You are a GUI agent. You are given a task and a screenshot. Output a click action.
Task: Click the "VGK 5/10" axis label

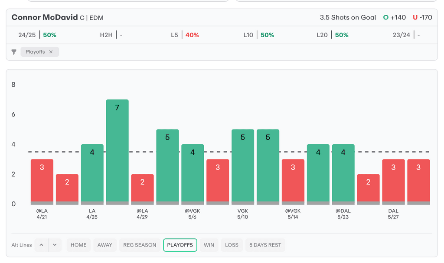click(243, 214)
